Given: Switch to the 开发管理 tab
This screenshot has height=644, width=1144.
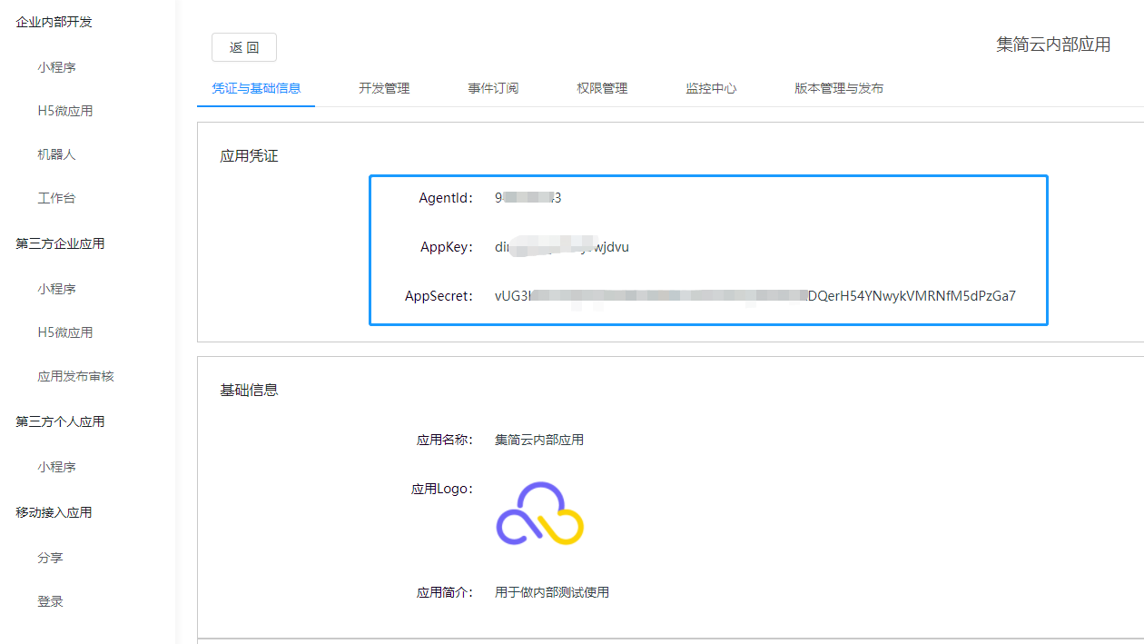Looking at the screenshot, I should click(x=384, y=88).
